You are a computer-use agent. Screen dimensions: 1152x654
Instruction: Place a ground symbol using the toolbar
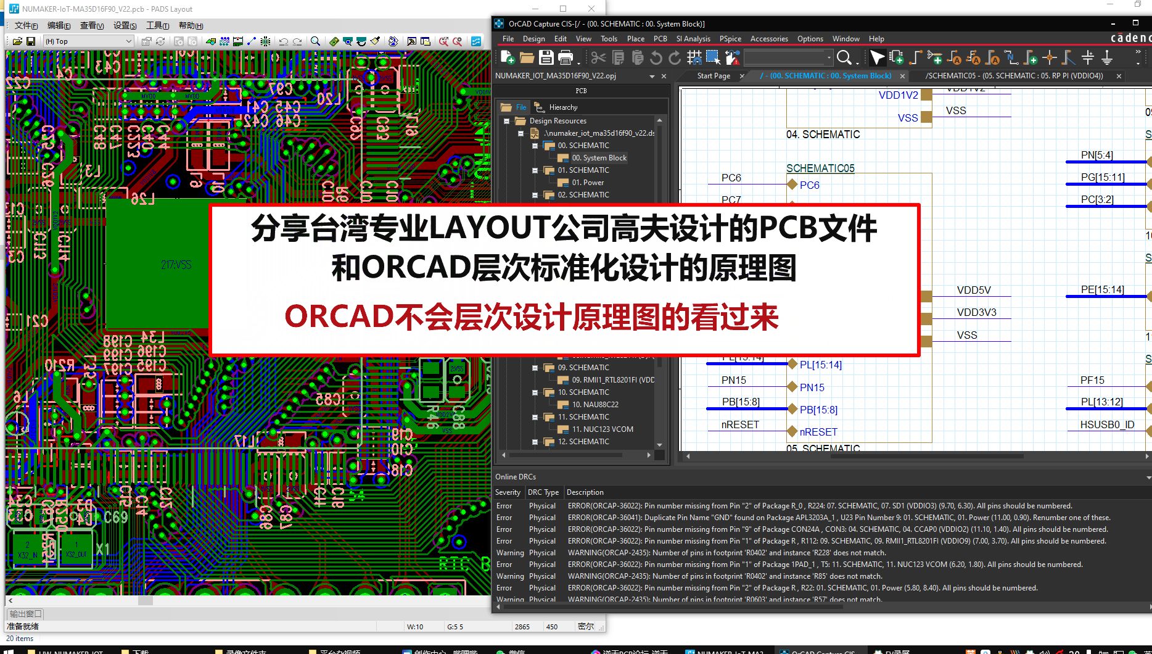(1107, 57)
